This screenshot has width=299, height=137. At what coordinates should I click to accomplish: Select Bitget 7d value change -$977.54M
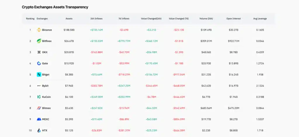[x=179, y=74]
